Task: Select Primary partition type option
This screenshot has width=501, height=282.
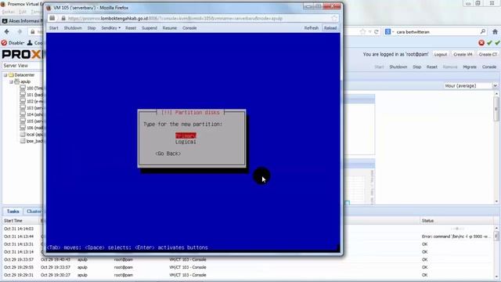Action: (x=186, y=136)
